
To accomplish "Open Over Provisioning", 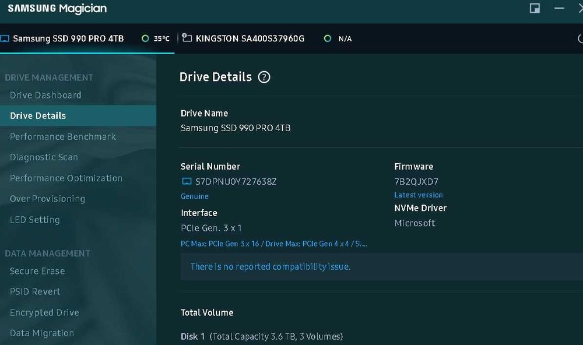I will (48, 199).
